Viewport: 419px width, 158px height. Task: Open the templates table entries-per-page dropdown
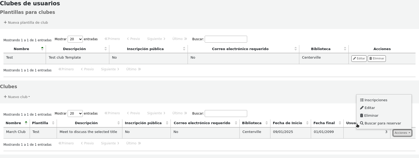coord(75,39)
